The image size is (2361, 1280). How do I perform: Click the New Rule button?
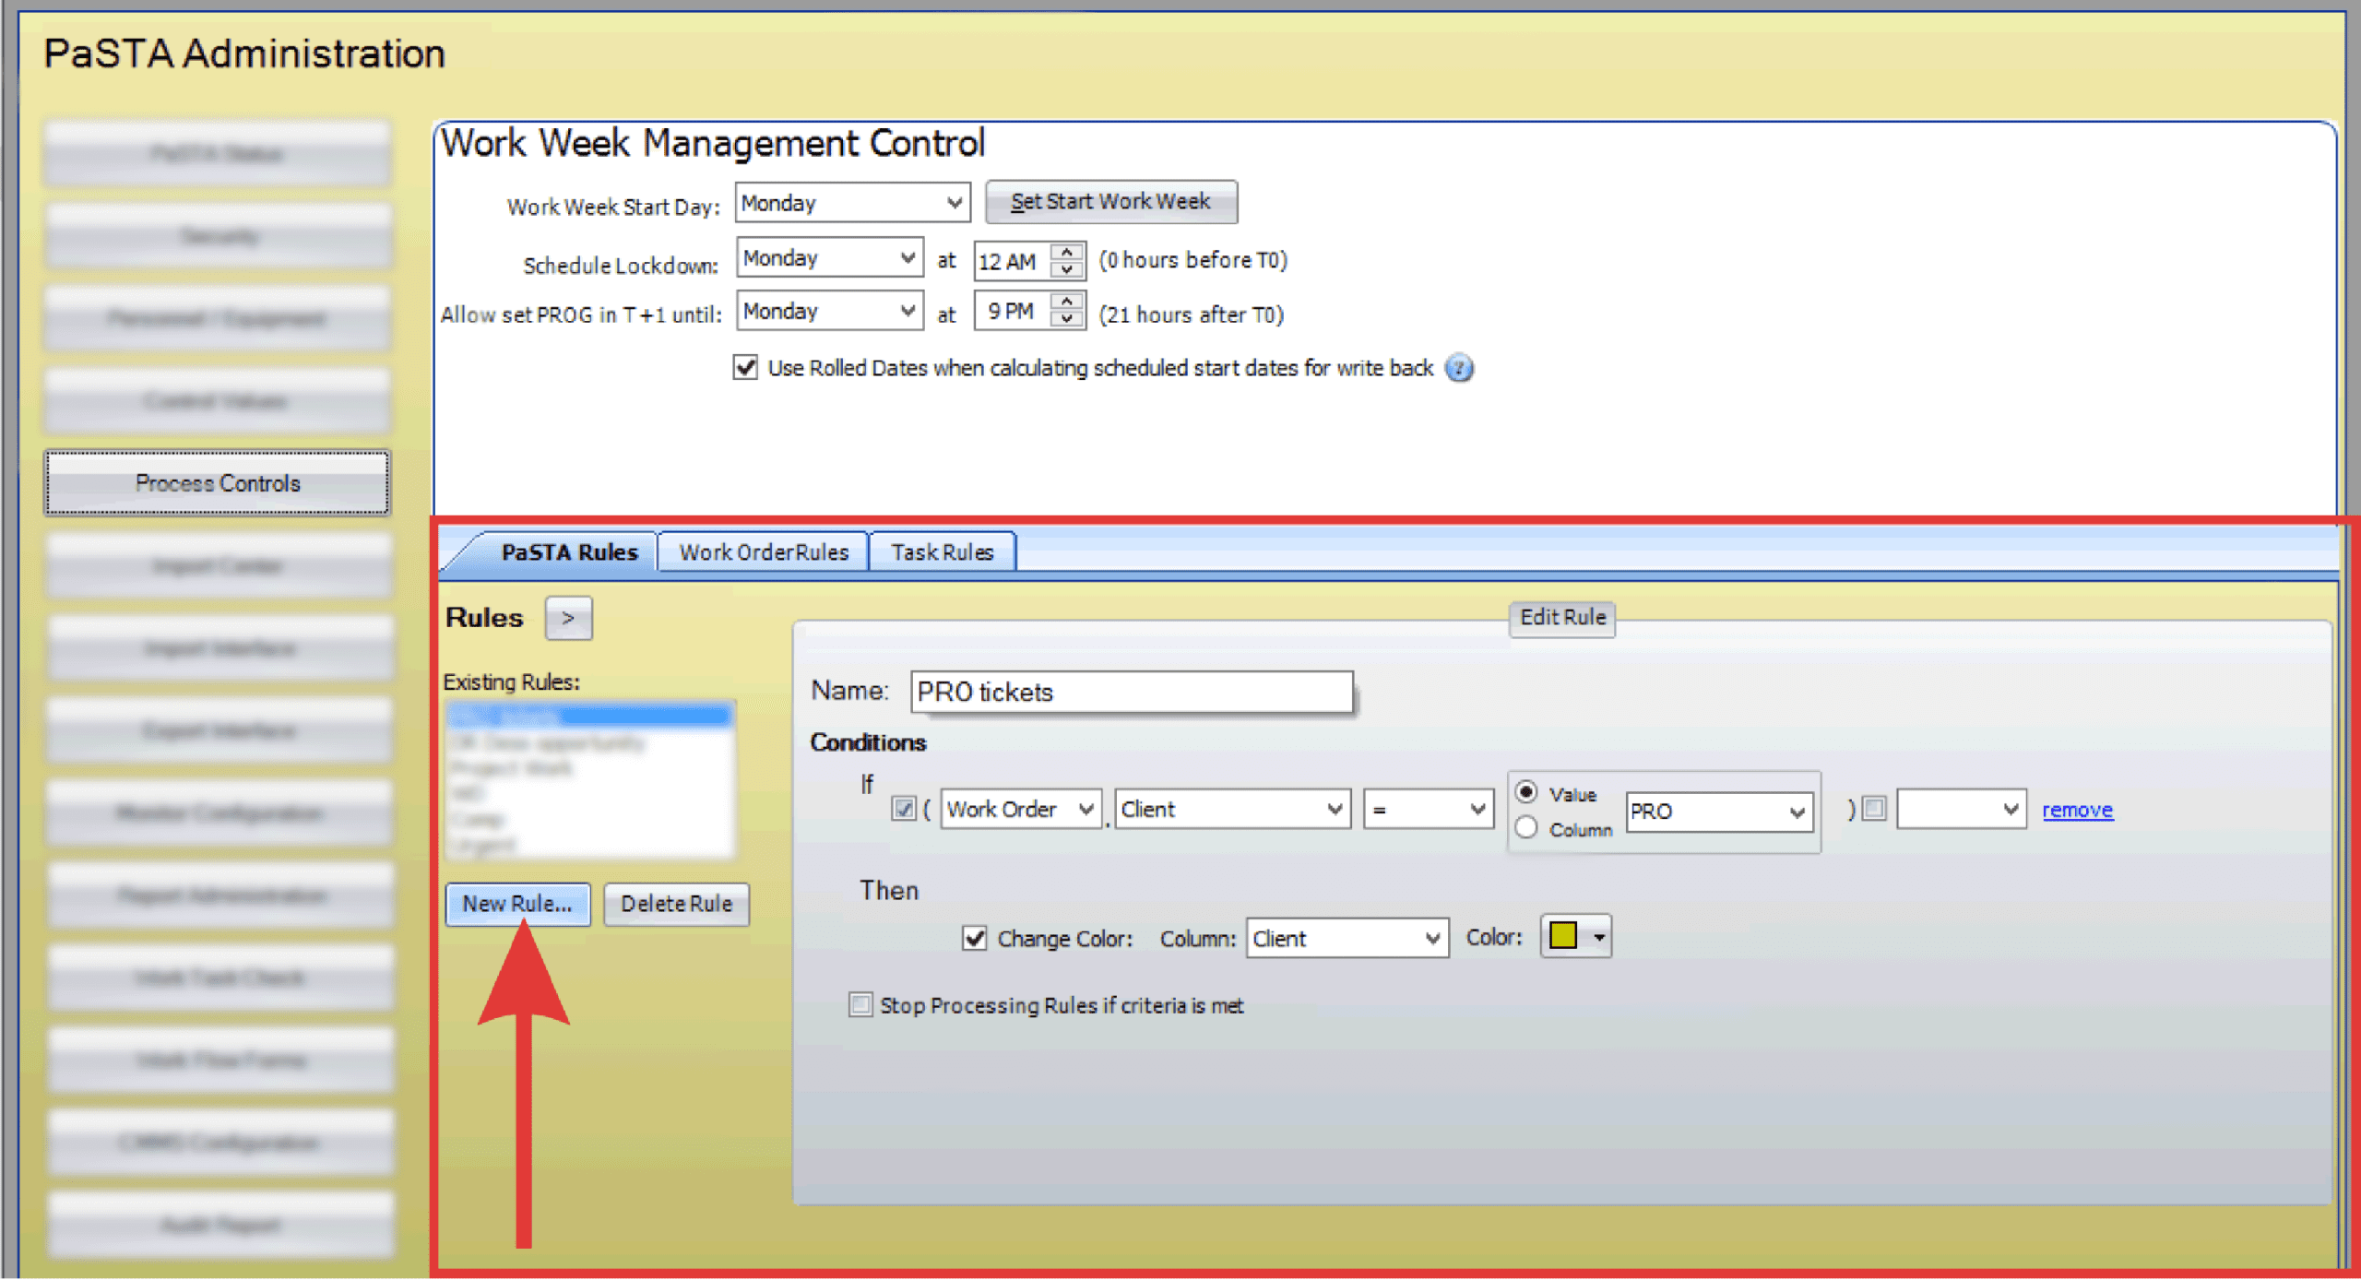[x=517, y=904]
